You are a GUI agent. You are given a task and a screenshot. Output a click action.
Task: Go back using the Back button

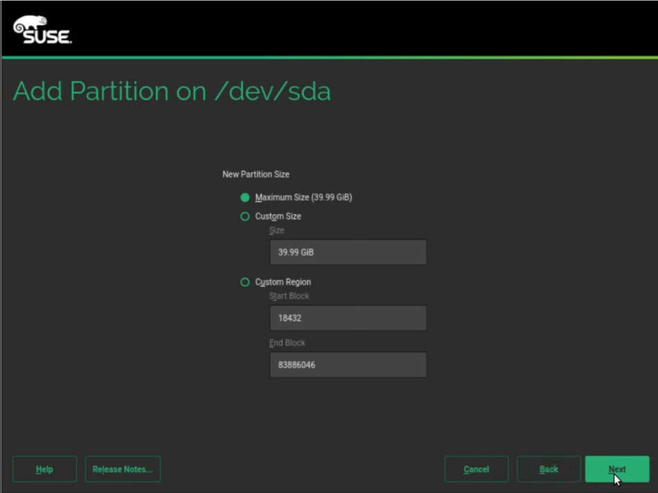(549, 469)
